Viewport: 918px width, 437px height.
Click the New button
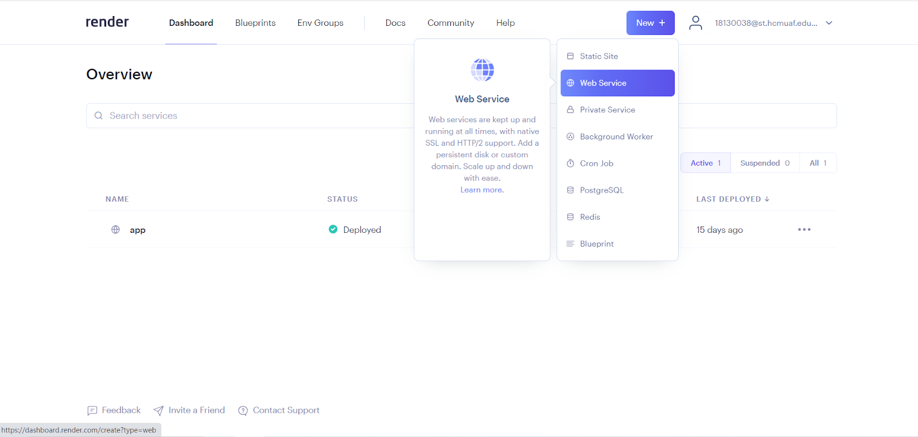coord(651,23)
